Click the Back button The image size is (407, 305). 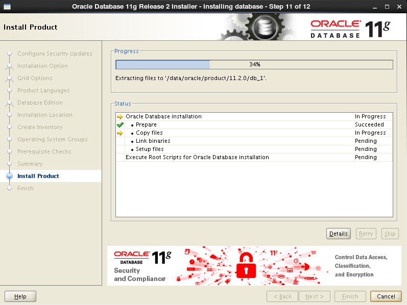tap(282, 296)
